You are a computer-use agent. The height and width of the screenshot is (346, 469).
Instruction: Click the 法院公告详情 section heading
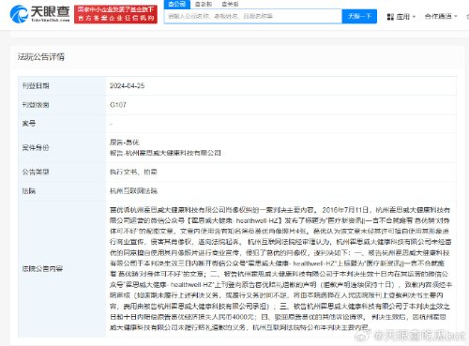(41, 57)
